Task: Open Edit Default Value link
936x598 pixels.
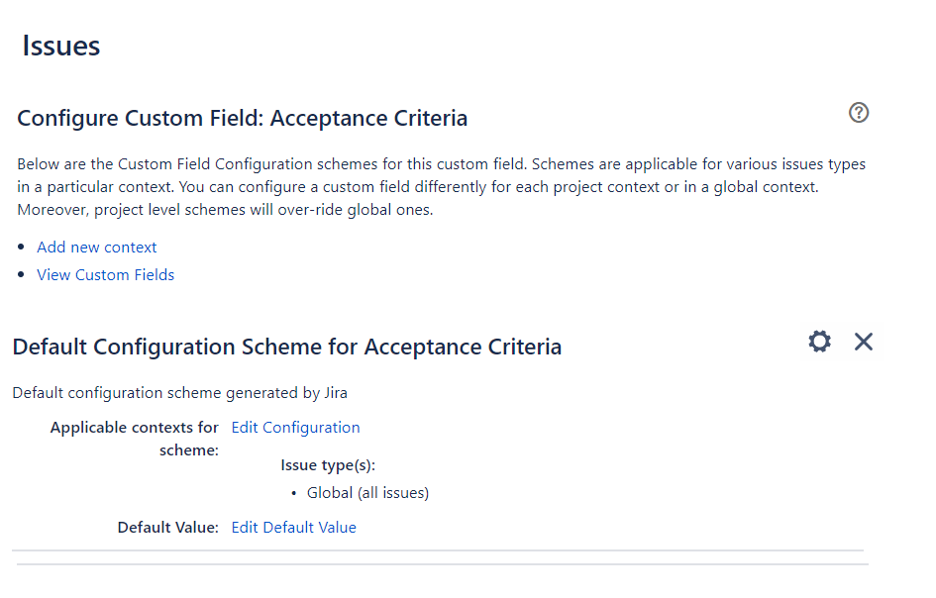Action: click(x=294, y=527)
